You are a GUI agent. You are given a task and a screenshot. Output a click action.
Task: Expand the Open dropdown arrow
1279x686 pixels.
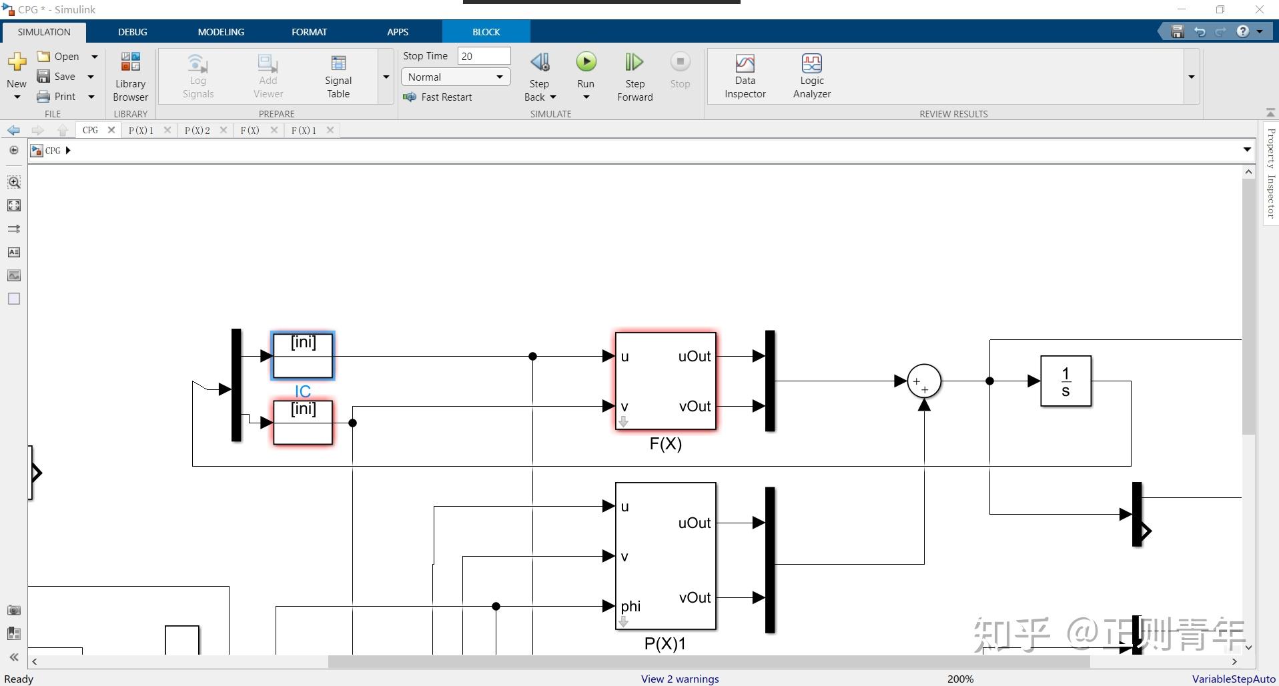94,57
